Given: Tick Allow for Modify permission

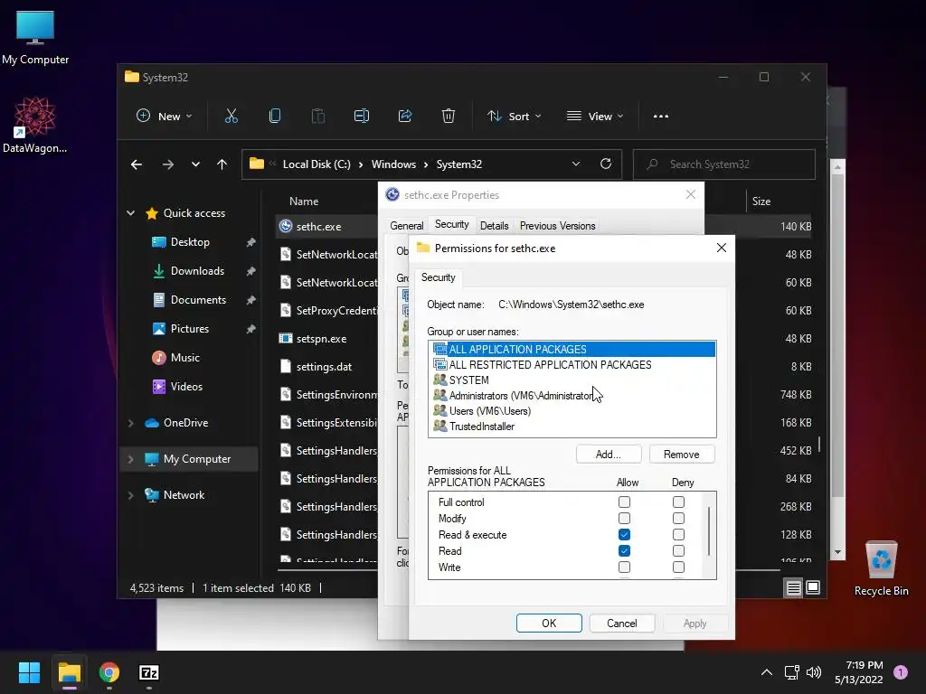Looking at the screenshot, I should [x=624, y=518].
